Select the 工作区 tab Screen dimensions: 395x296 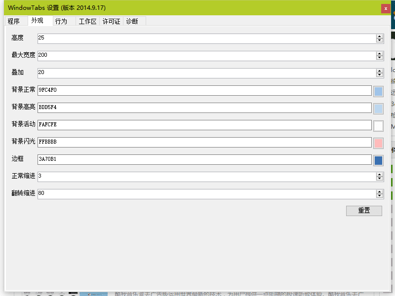tap(87, 21)
